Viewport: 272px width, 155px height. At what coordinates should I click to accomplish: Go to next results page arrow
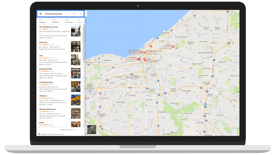(x=82, y=130)
